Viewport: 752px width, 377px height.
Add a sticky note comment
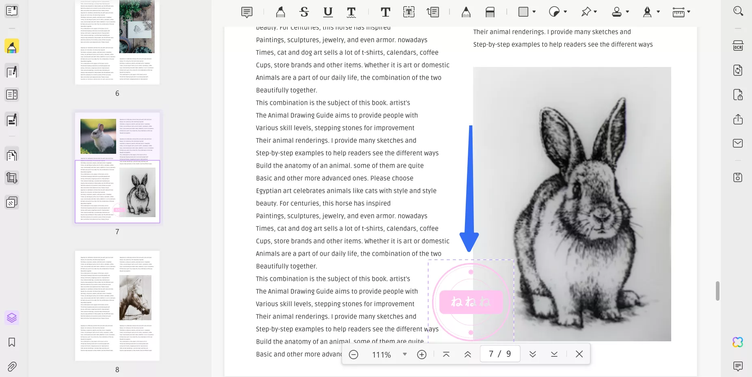pyautogui.click(x=246, y=12)
